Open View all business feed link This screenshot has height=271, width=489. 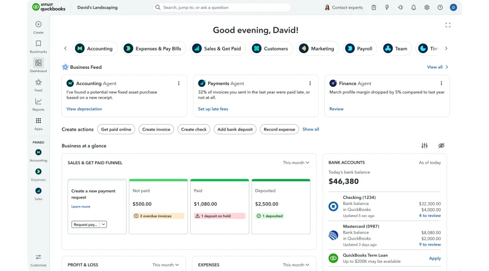click(437, 67)
